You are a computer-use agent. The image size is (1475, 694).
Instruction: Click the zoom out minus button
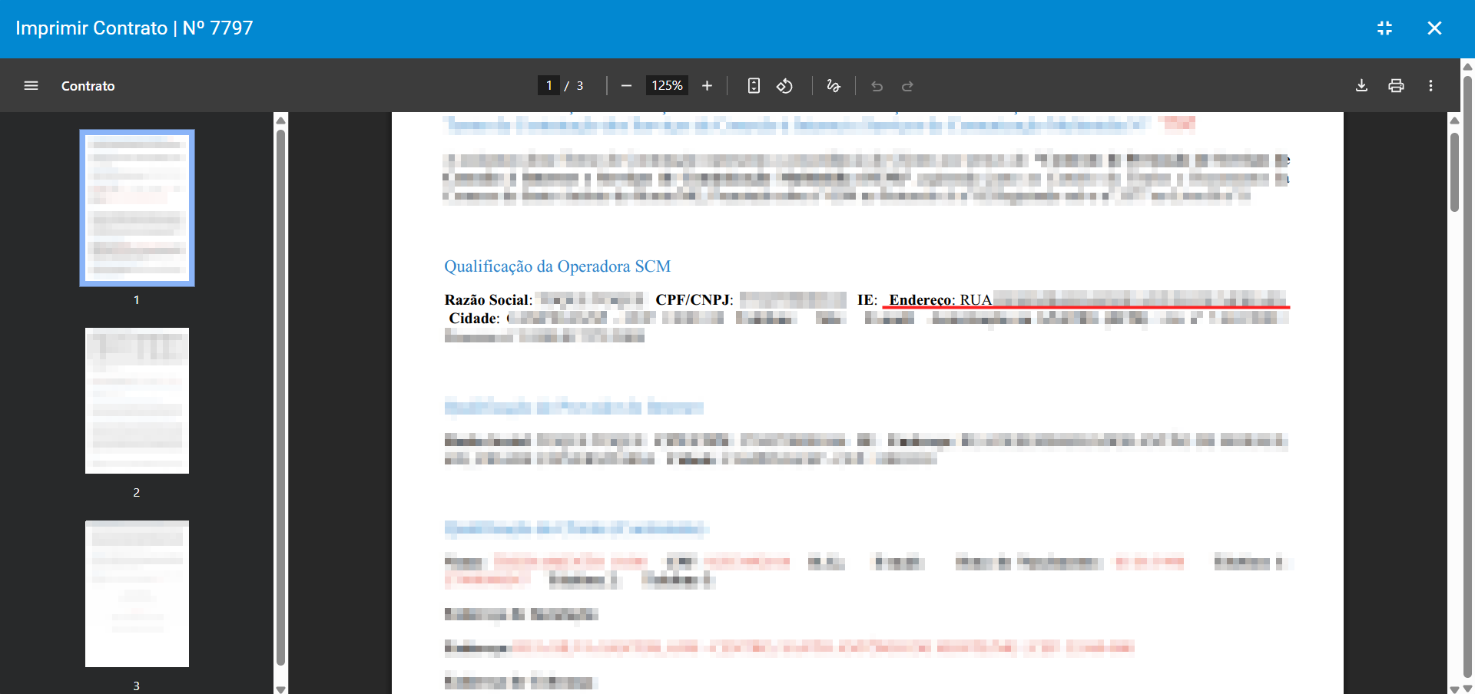[x=626, y=86]
